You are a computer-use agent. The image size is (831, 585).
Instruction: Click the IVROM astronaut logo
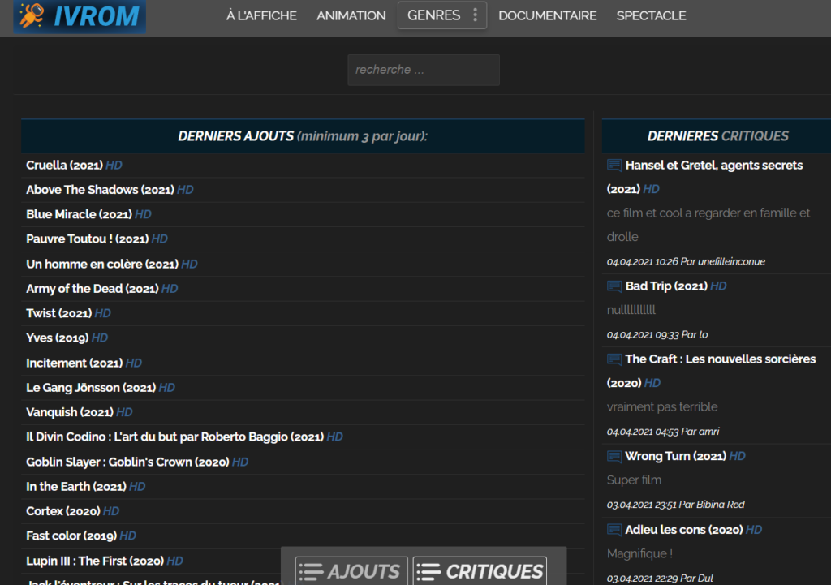[80, 16]
